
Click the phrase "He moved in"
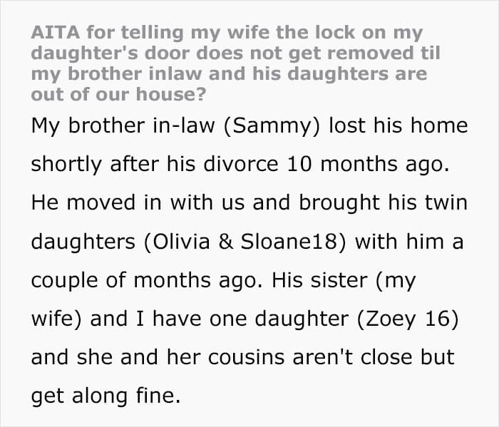point(96,202)
